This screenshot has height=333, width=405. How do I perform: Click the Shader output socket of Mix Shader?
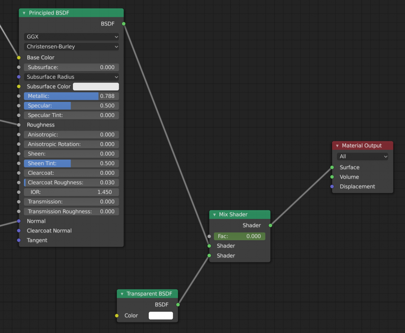[x=270, y=225]
